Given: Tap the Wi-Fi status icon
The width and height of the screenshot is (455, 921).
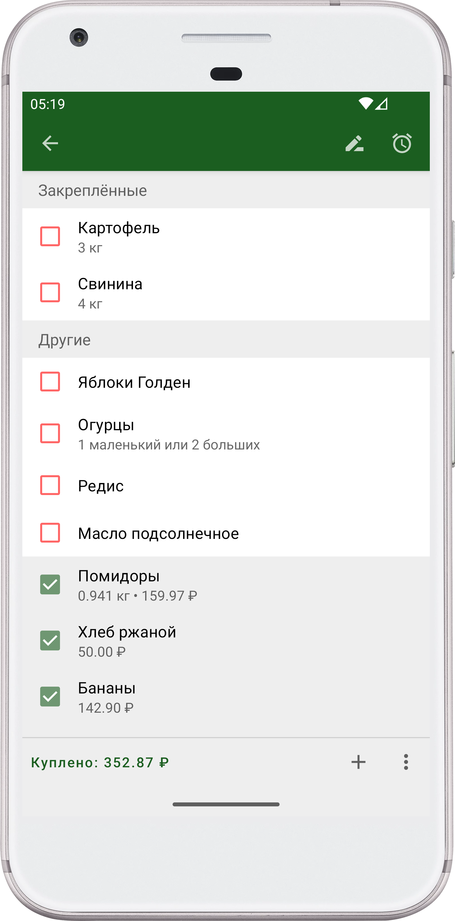Looking at the screenshot, I should [366, 104].
